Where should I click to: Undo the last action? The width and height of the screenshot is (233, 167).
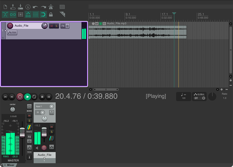pos(35,7)
